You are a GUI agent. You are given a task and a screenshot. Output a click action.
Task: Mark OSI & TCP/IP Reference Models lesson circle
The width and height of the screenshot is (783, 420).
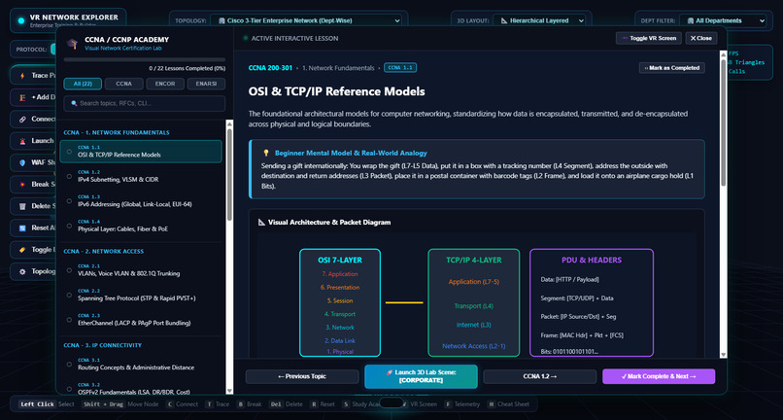pos(69,152)
